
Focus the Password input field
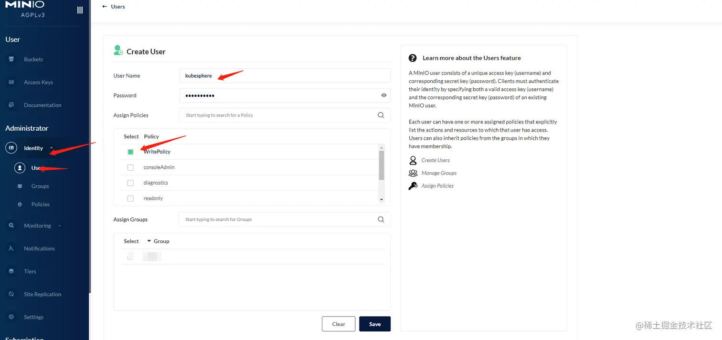tap(285, 95)
